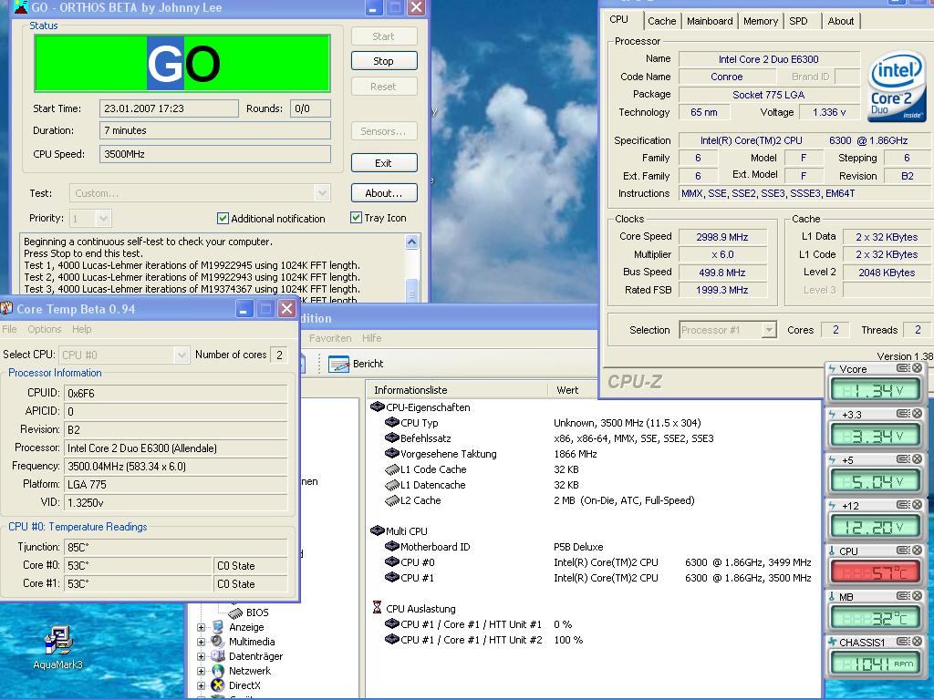Click the CPU Speed field in ORTHOS

tap(215, 153)
